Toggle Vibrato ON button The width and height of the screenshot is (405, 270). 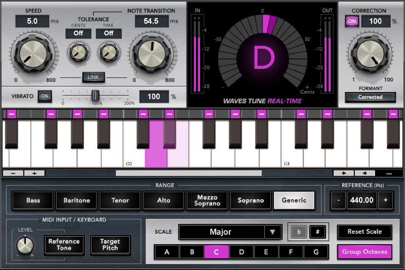pos(44,96)
